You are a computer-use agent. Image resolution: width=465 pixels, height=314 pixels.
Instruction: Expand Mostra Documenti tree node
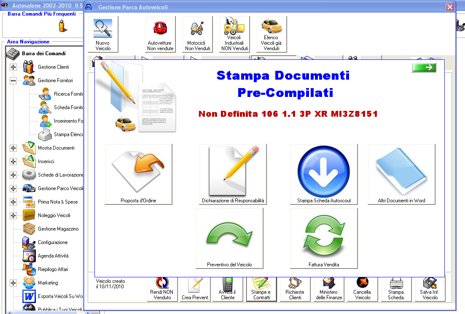(13, 148)
